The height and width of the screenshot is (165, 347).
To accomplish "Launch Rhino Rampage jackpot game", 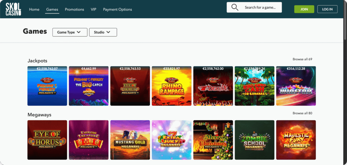I will point(171,86).
